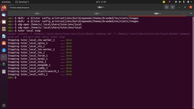
Task: Launch Thunderbird Mail from the dock
Action: (x=4, y=15)
